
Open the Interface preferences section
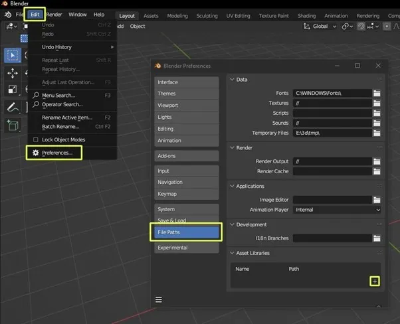click(x=187, y=82)
